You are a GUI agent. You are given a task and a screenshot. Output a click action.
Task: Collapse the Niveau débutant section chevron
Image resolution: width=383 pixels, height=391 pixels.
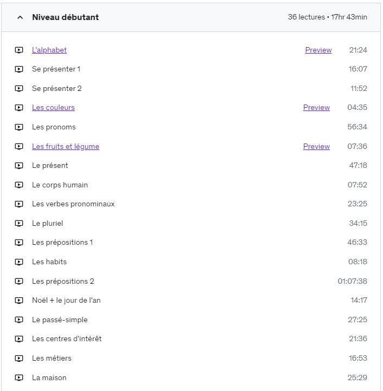pyautogui.click(x=20, y=17)
